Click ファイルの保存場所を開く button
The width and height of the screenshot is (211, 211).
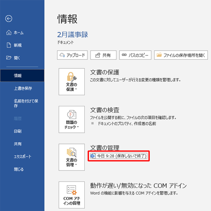[x=181, y=55]
